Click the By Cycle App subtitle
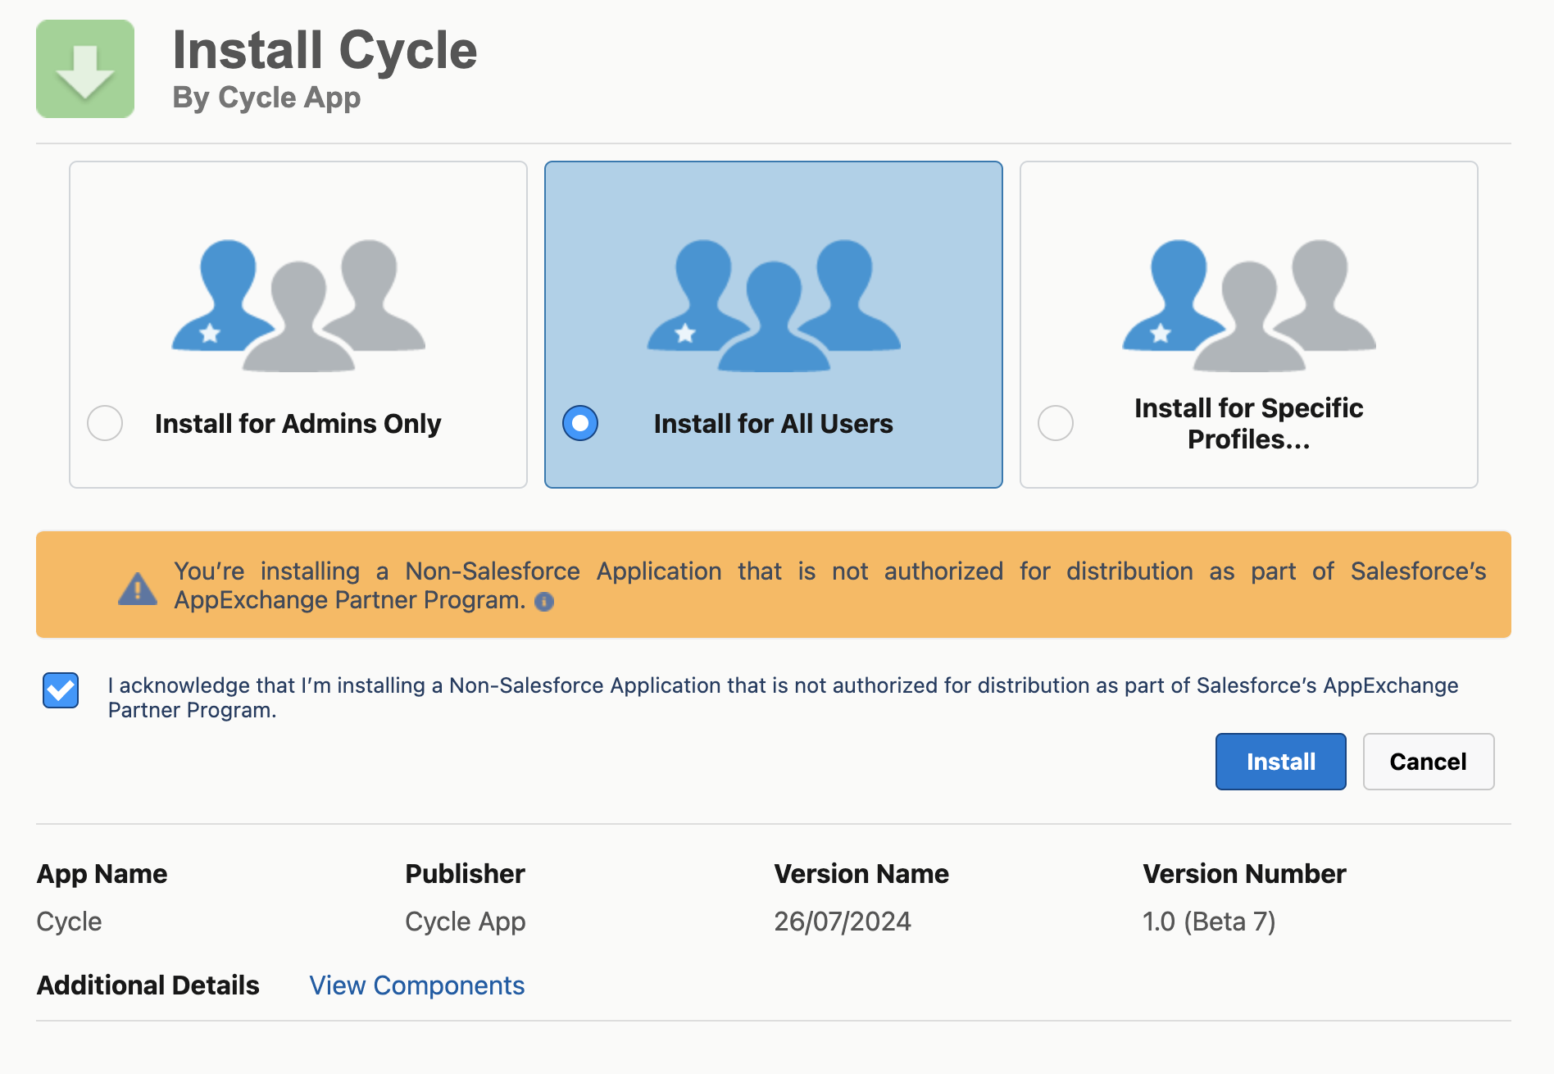This screenshot has height=1074, width=1554. (x=266, y=98)
